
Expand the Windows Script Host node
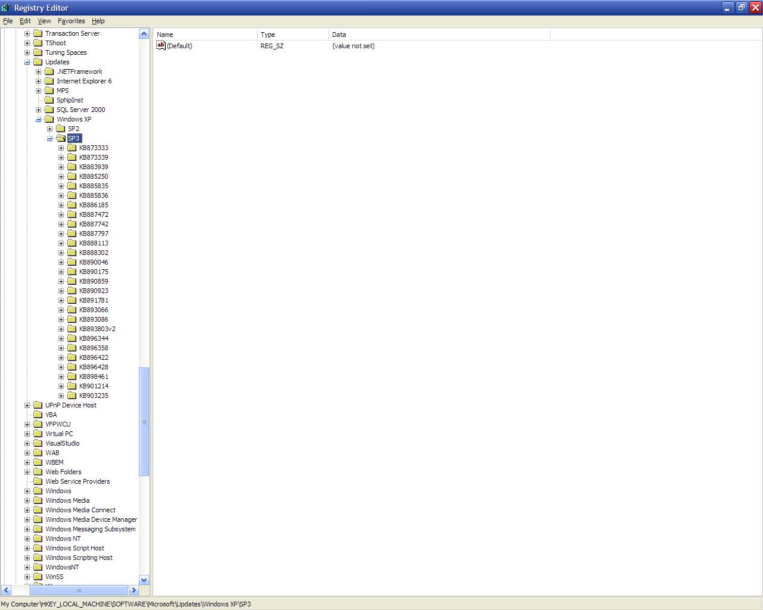(x=27, y=548)
